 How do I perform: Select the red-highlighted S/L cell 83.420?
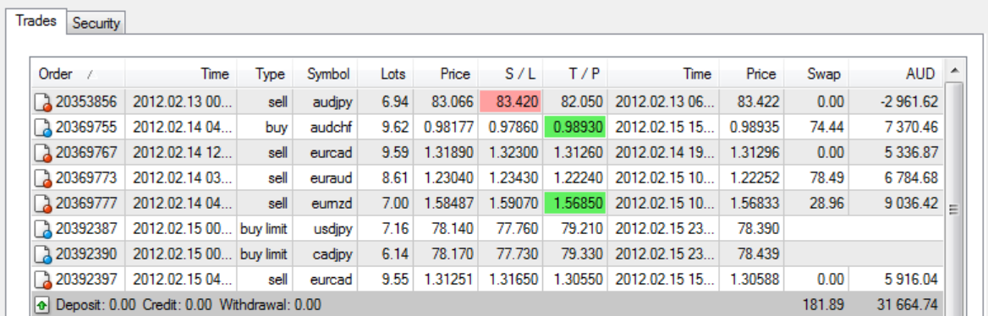tap(510, 101)
